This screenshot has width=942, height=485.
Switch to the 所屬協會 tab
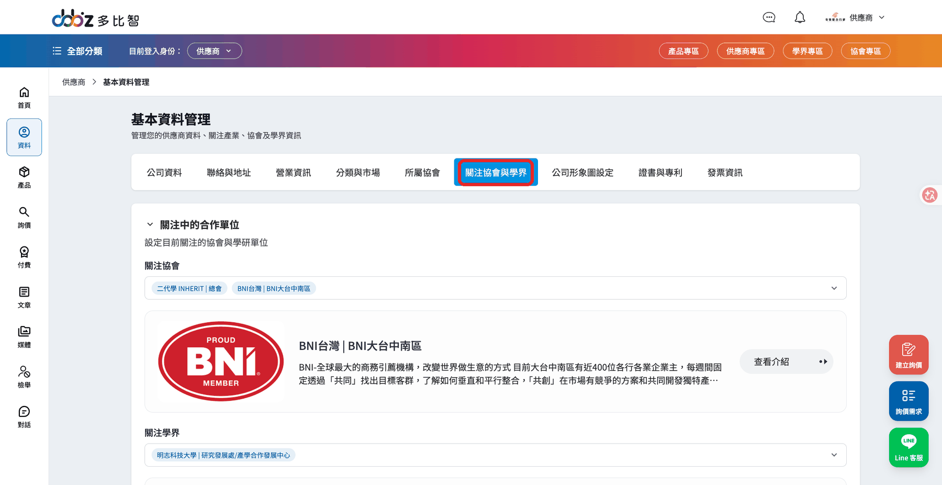click(x=422, y=173)
